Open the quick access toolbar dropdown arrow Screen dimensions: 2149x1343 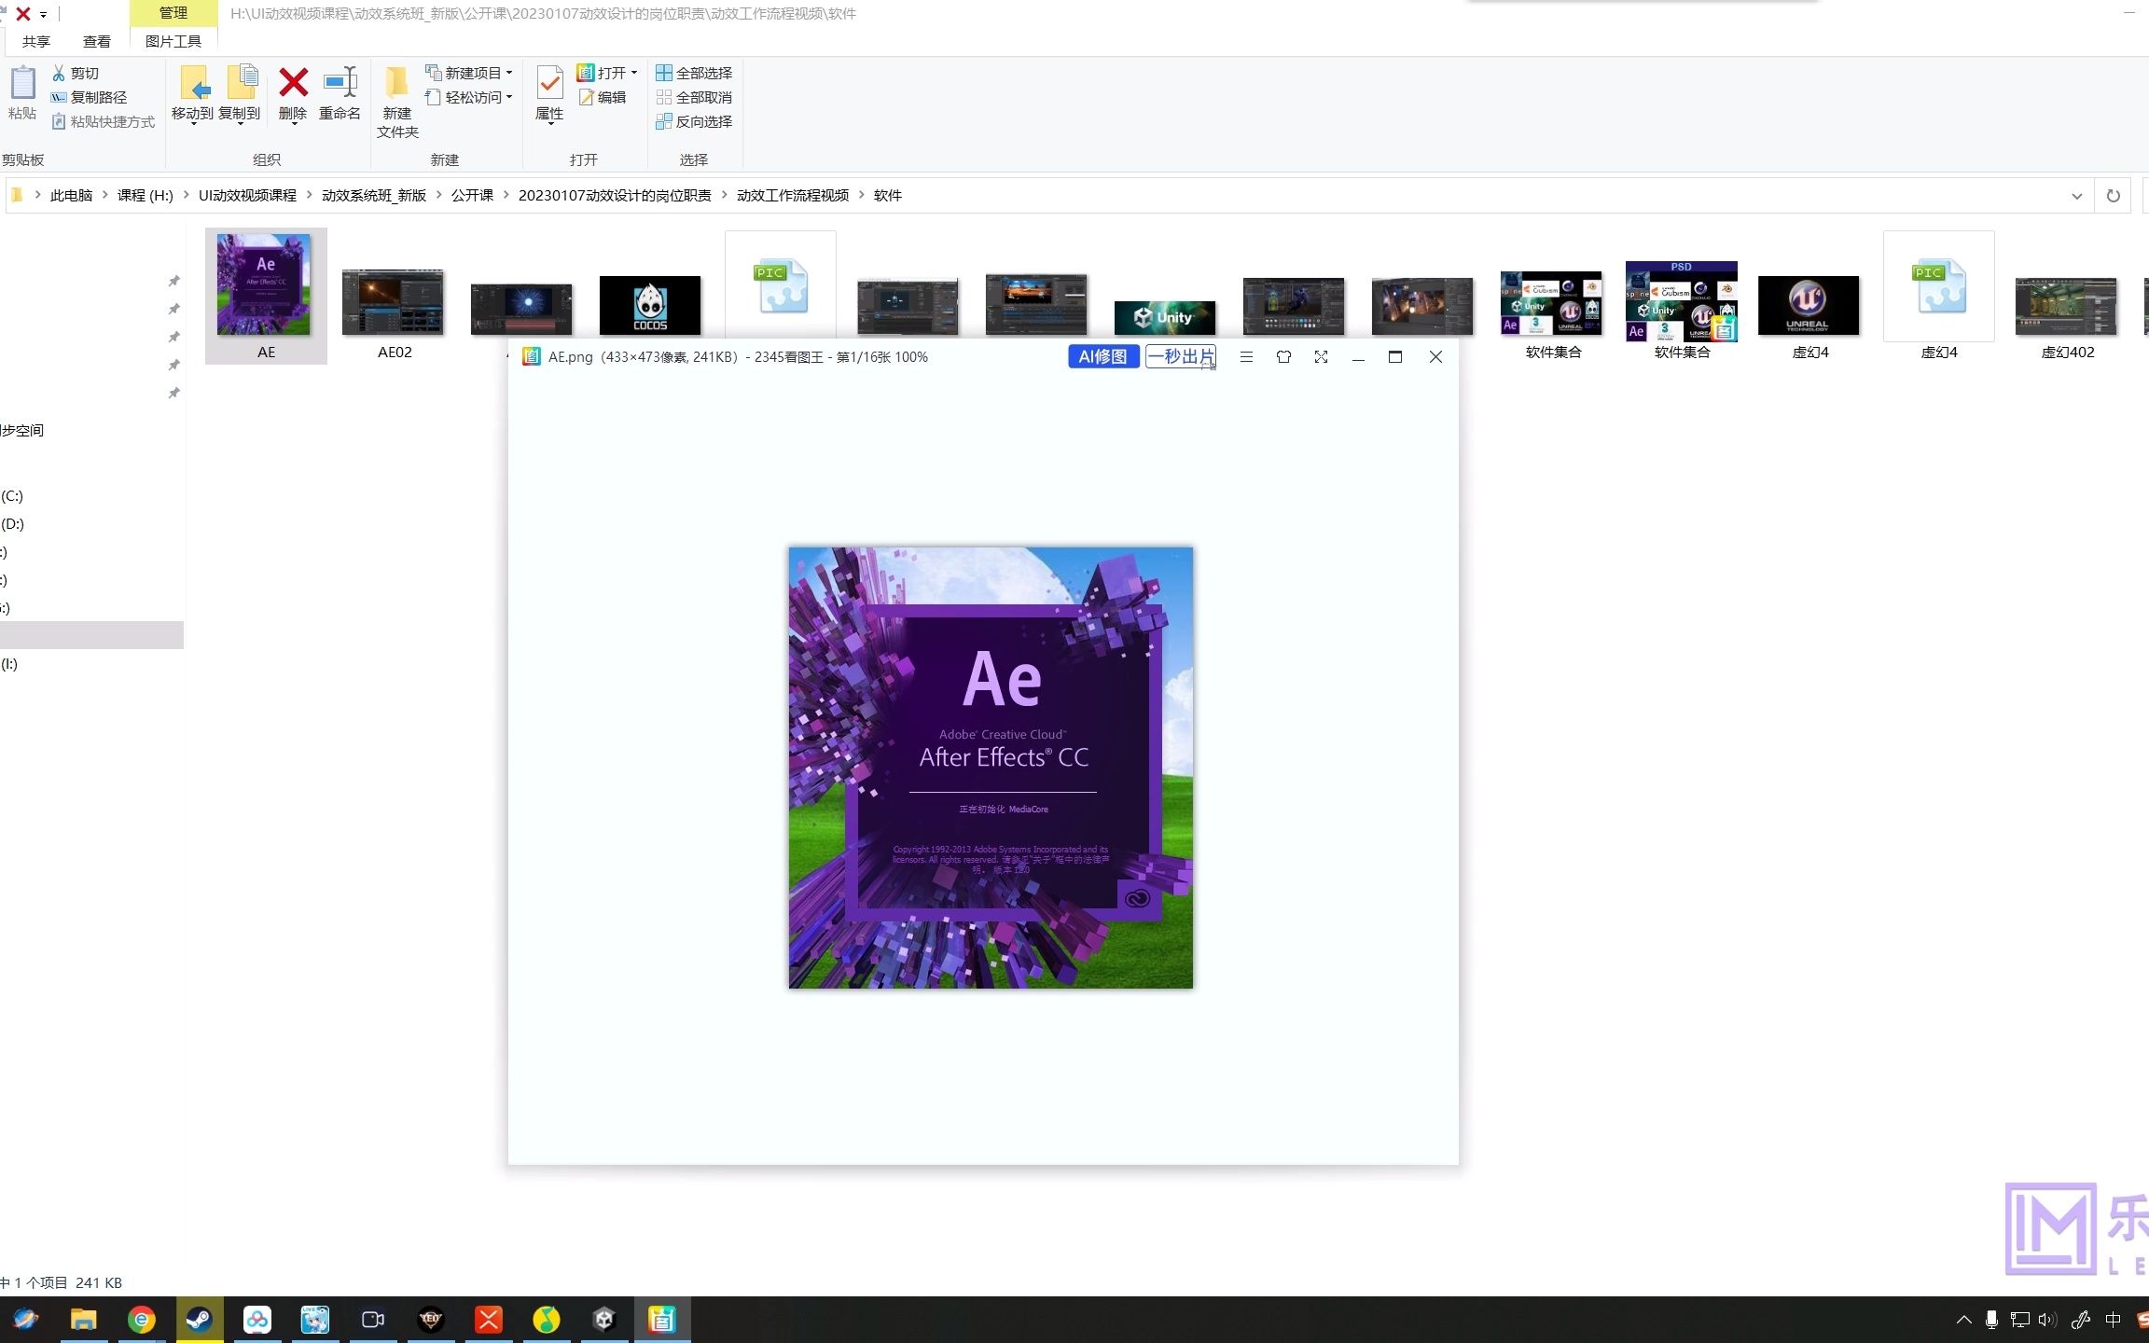click(44, 15)
